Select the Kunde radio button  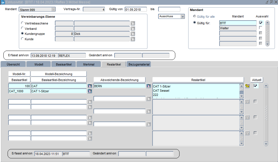(x=23, y=39)
